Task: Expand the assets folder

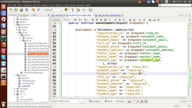Action: [x=17, y=27]
